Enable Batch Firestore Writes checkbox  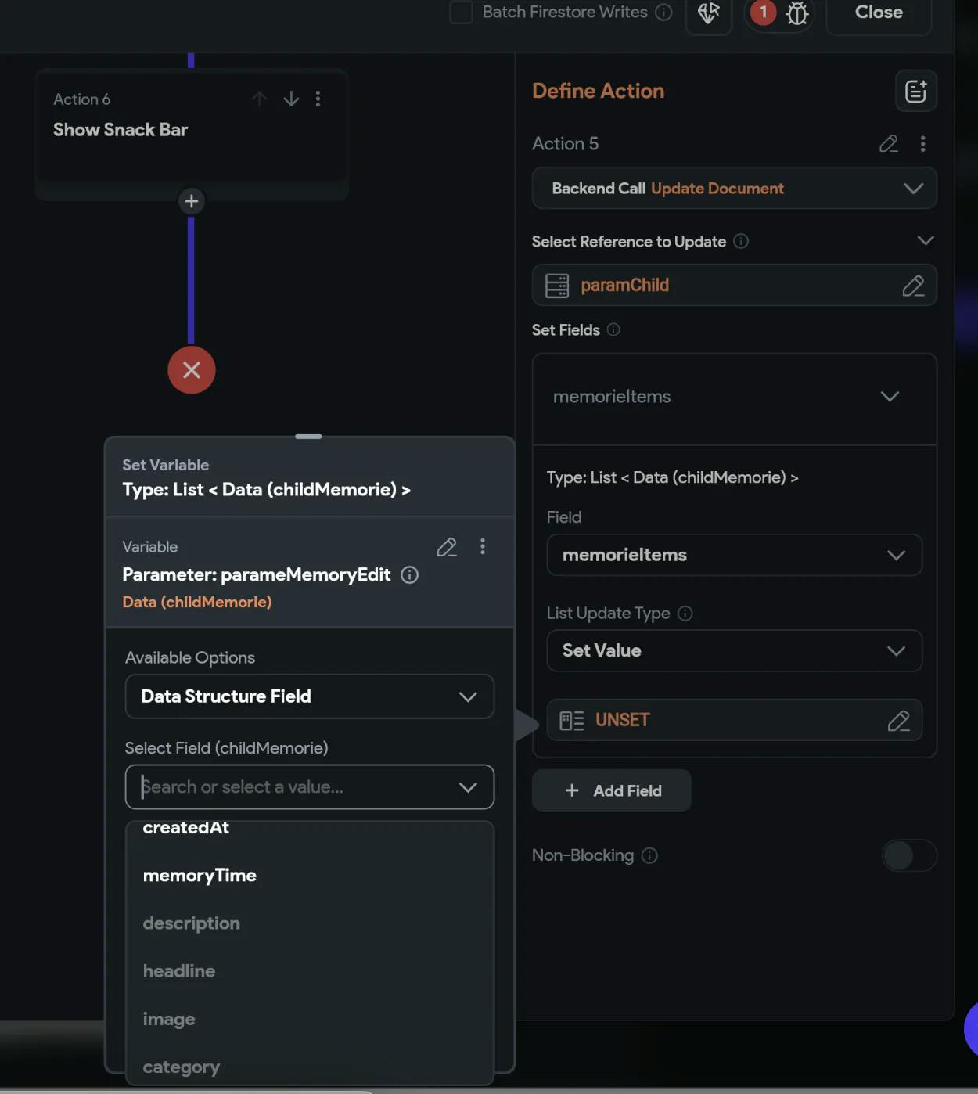pyautogui.click(x=461, y=12)
